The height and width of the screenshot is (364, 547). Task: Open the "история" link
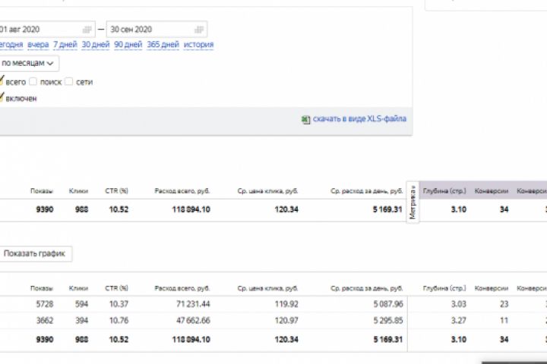(198, 45)
